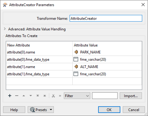
Task: Close the AttributeCreator Parameters dialog
Action: pos(143,5)
